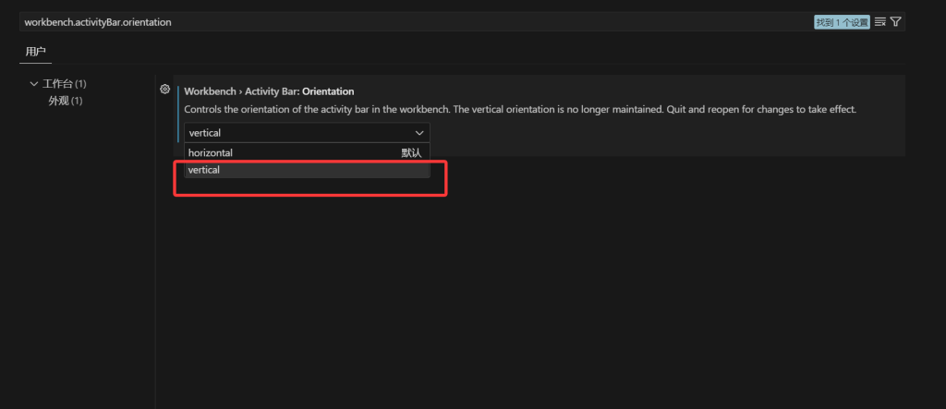Viewport: 946px width, 409px height.
Task: Click the workbench.activityBar.orientation search text
Action: pyautogui.click(x=98, y=21)
